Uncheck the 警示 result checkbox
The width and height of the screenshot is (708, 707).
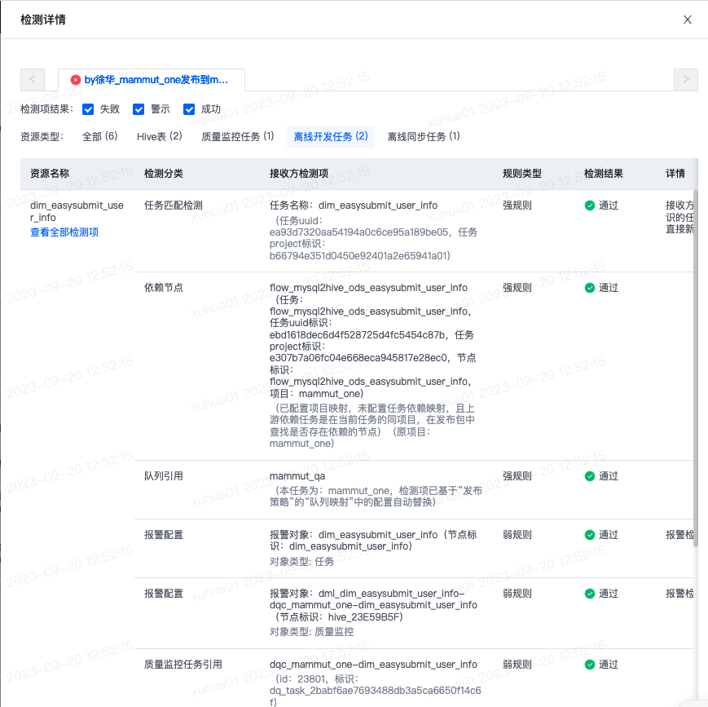(139, 109)
